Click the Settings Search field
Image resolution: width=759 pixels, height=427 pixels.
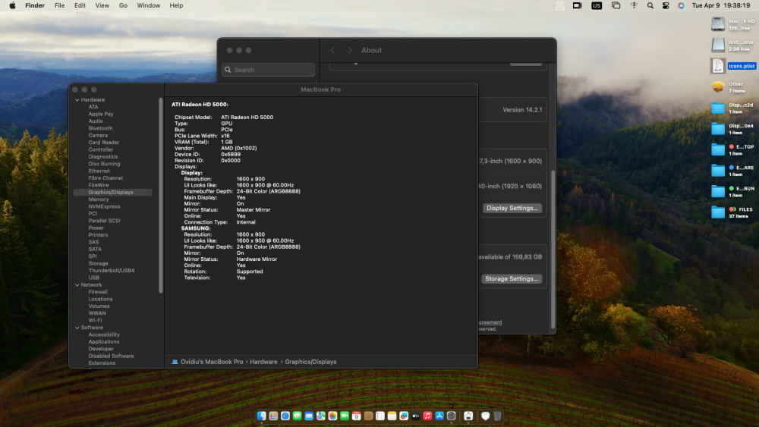click(x=268, y=70)
